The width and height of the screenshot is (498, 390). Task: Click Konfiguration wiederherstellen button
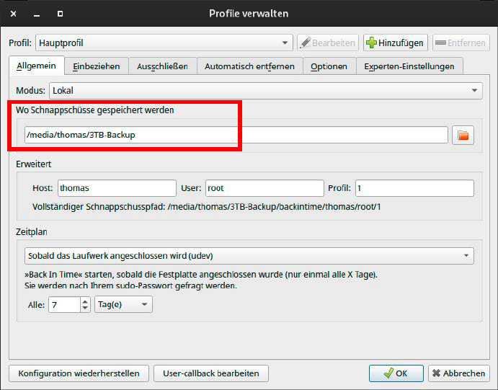pyautogui.click(x=79, y=373)
